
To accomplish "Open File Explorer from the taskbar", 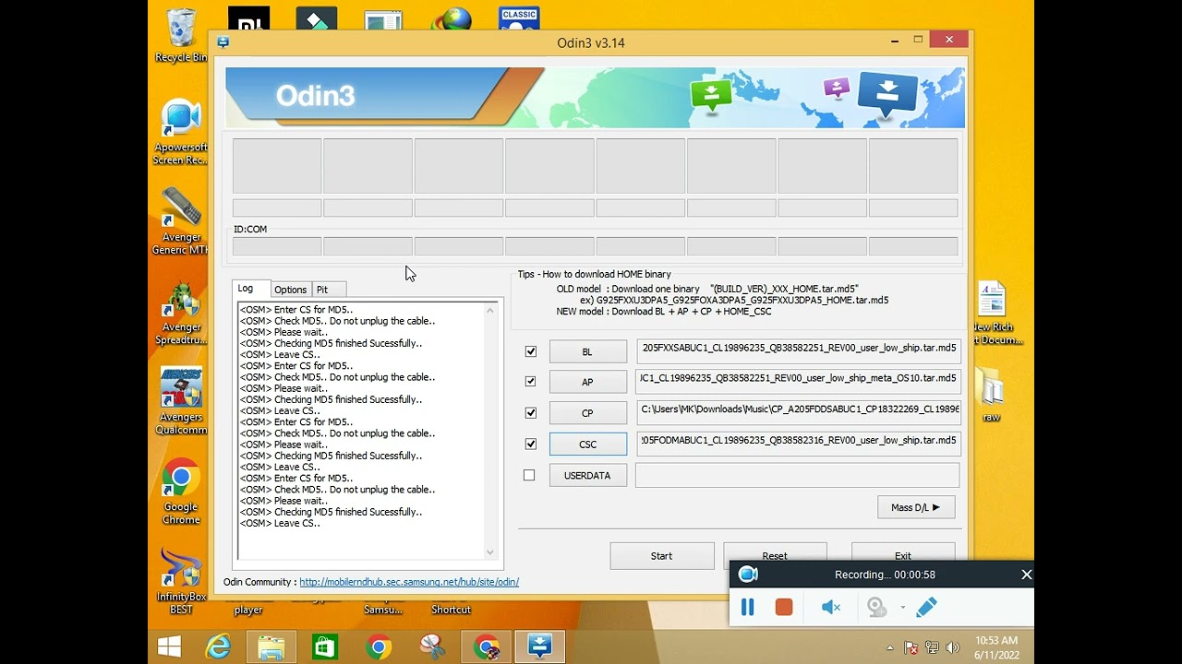I will coord(271,646).
